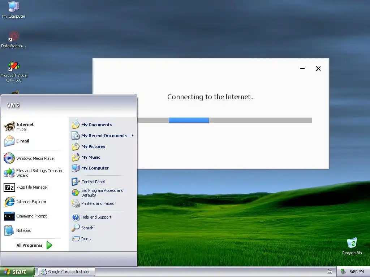Select the Recycle Bin desktop icon
The height and width of the screenshot is (277, 370).
(352, 243)
